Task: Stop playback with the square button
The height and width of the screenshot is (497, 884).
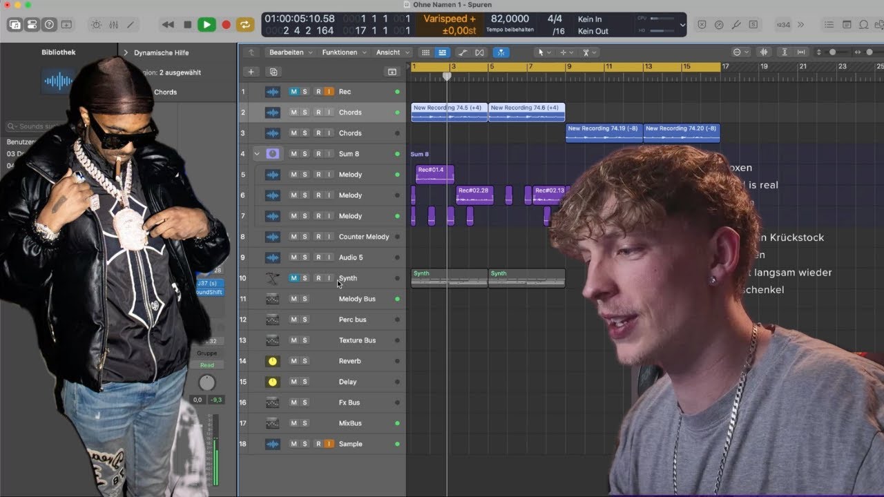Action: click(x=187, y=25)
